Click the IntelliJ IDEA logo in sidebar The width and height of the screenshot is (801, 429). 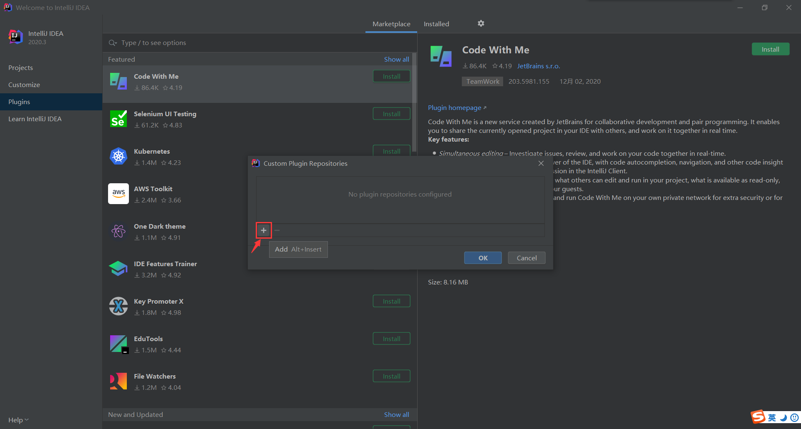click(15, 37)
